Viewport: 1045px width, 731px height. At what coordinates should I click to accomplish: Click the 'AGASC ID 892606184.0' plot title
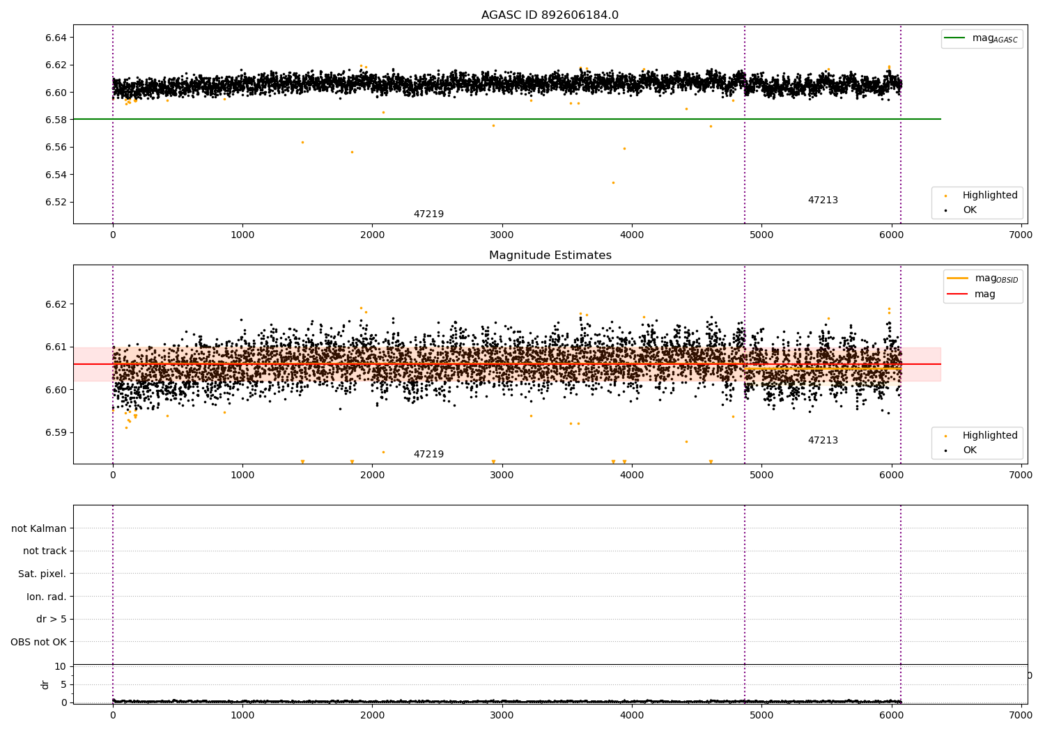(x=550, y=15)
